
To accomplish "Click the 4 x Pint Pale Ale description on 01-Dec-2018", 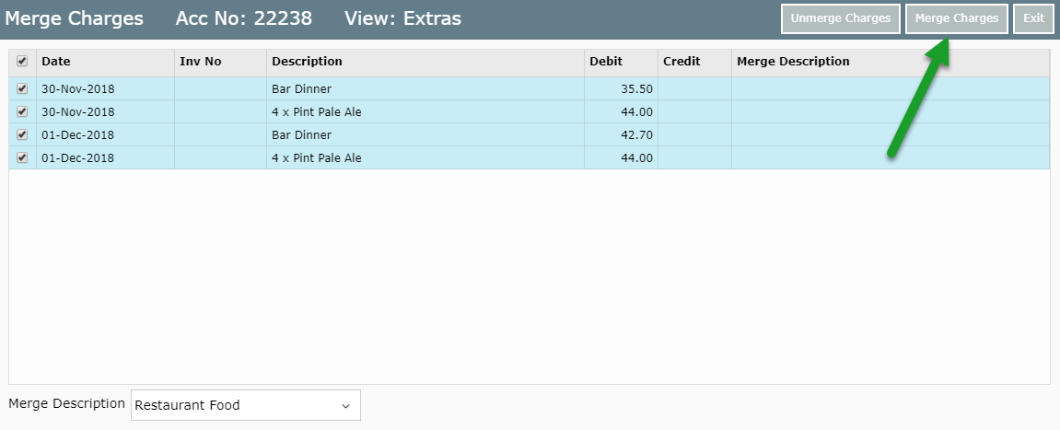I will coord(316,158).
